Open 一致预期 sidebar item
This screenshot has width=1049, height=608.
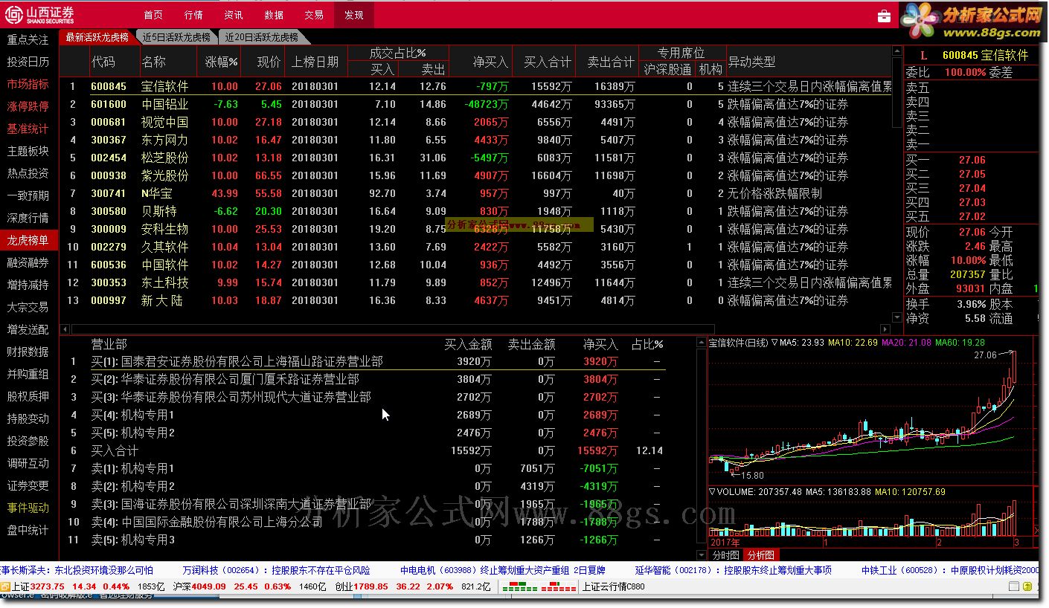pyautogui.click(x=28, y=195)
